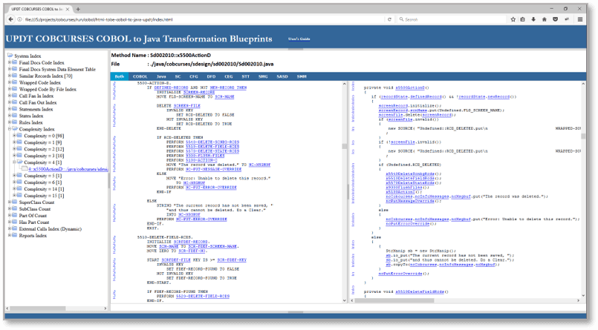Select Rules Index tree item
Screen dimensions: 598x330
[x=31, y=122]
